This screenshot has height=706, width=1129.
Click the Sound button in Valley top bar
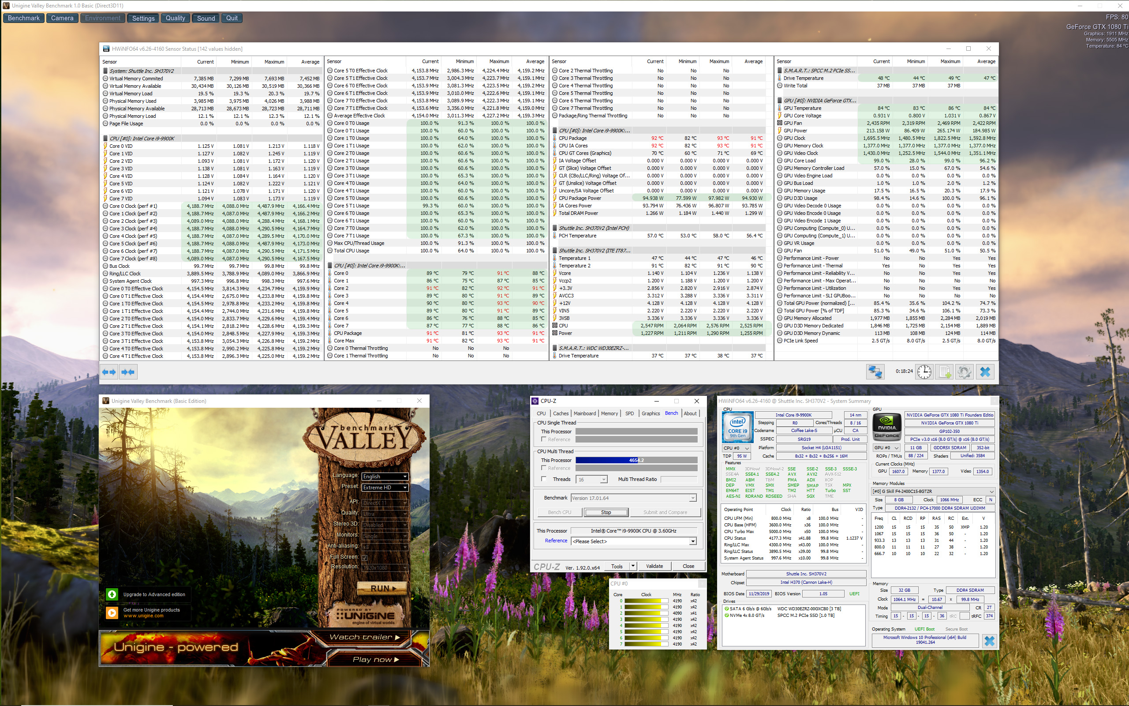click(x=206, y=18)
